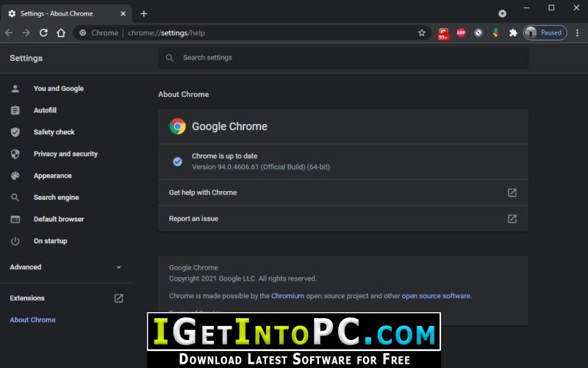The height and width of the screenshot is (368, 588).
Task: Maximize the Chrome window
Action: click(x=551, y=8)
